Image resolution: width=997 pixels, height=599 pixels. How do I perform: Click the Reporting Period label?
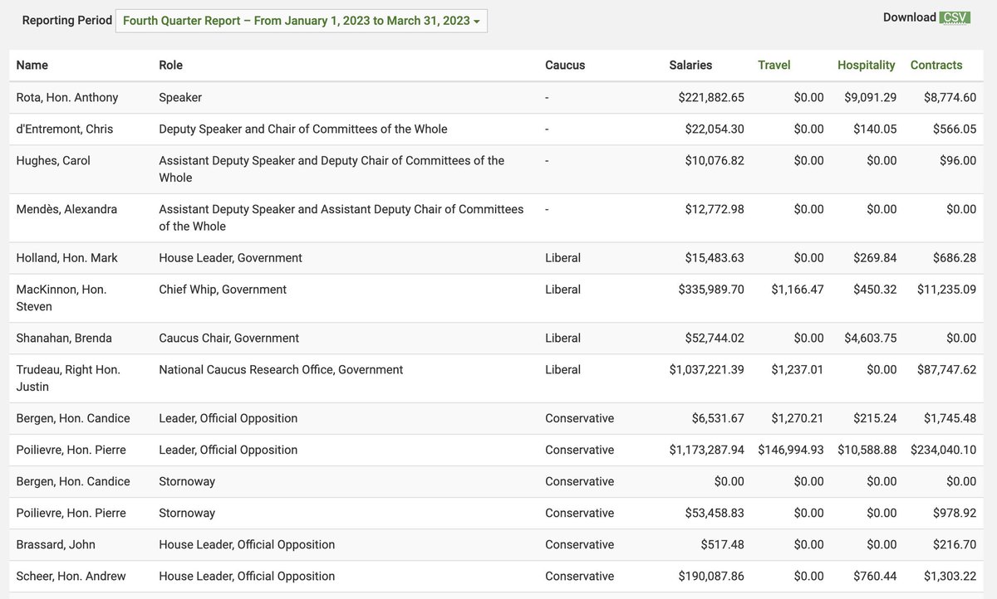point(67,20)
